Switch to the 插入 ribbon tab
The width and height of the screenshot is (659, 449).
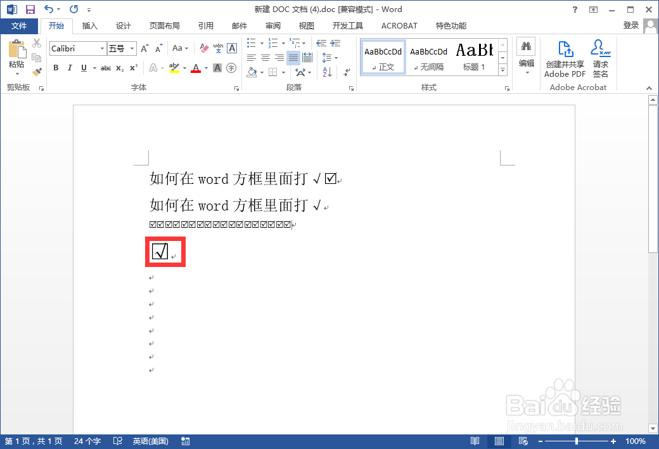(x=89, y=25)
